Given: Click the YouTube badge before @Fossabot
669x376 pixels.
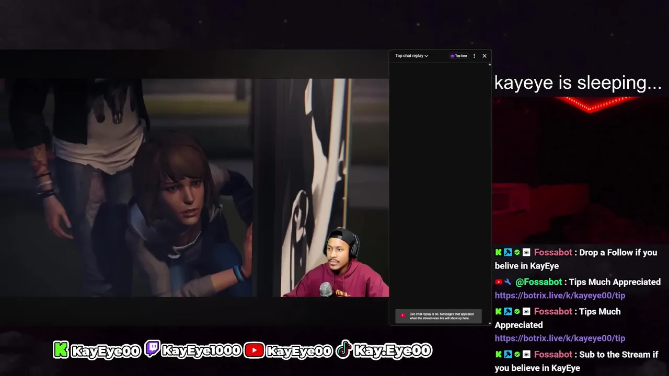Looking at the screenshot, I should click(499, 282).
